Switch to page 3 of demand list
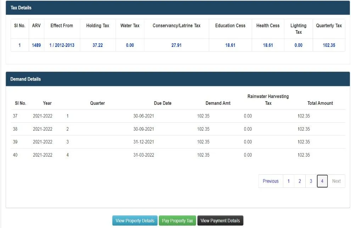The height and width of the screenshot is (228, 351). click(x=311, y=181)
